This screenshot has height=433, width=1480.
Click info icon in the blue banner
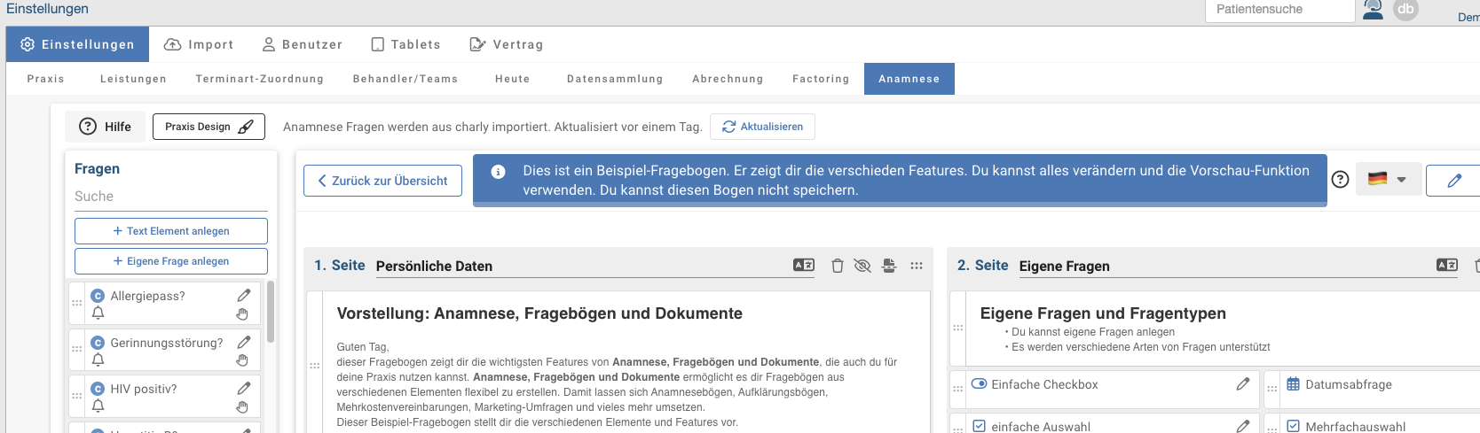point(499,172)
